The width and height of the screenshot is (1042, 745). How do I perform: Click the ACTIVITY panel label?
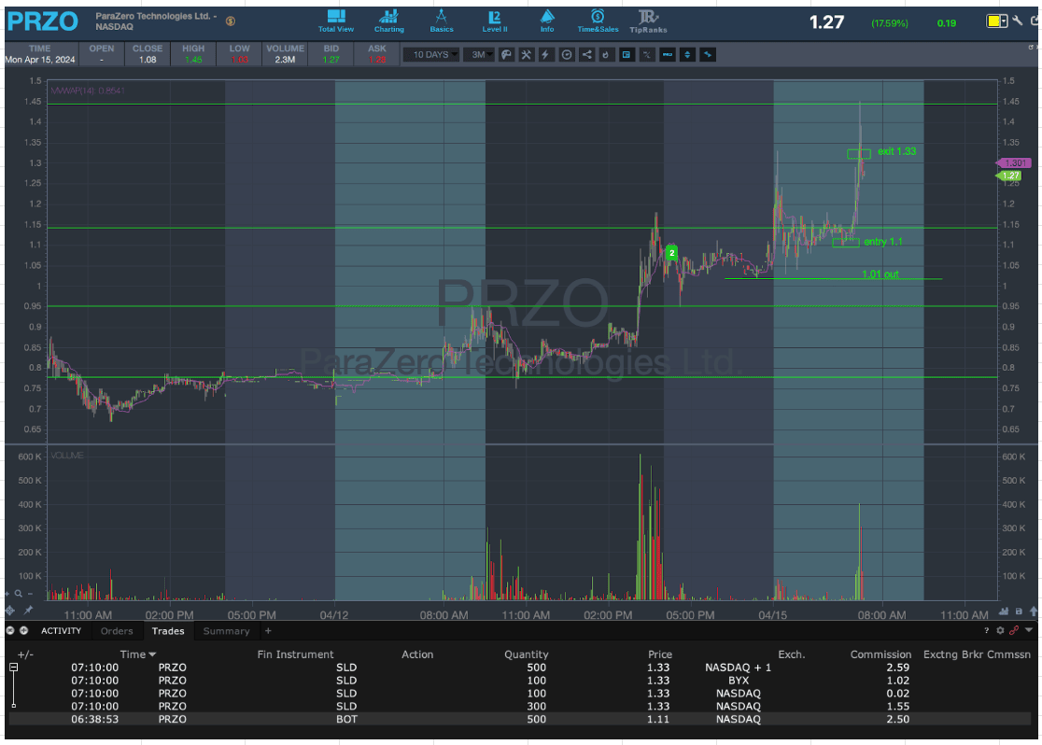click(61, 631)
